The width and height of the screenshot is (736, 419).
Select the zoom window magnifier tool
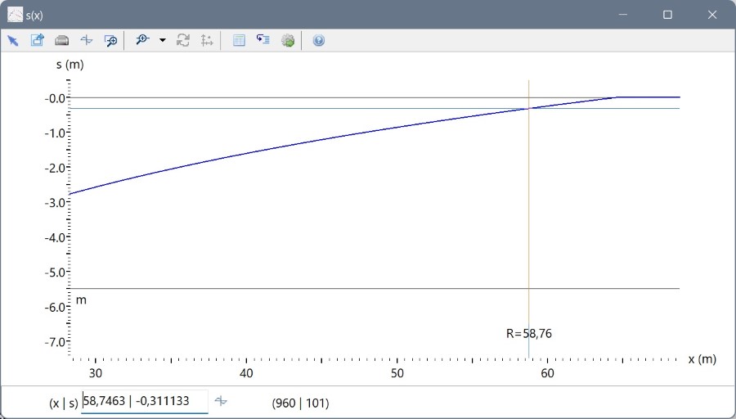110,40
